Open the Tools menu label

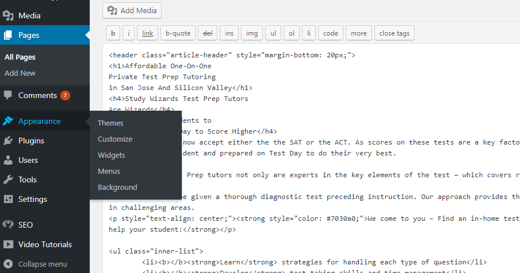pyautogui.click(x=28, y=180)
